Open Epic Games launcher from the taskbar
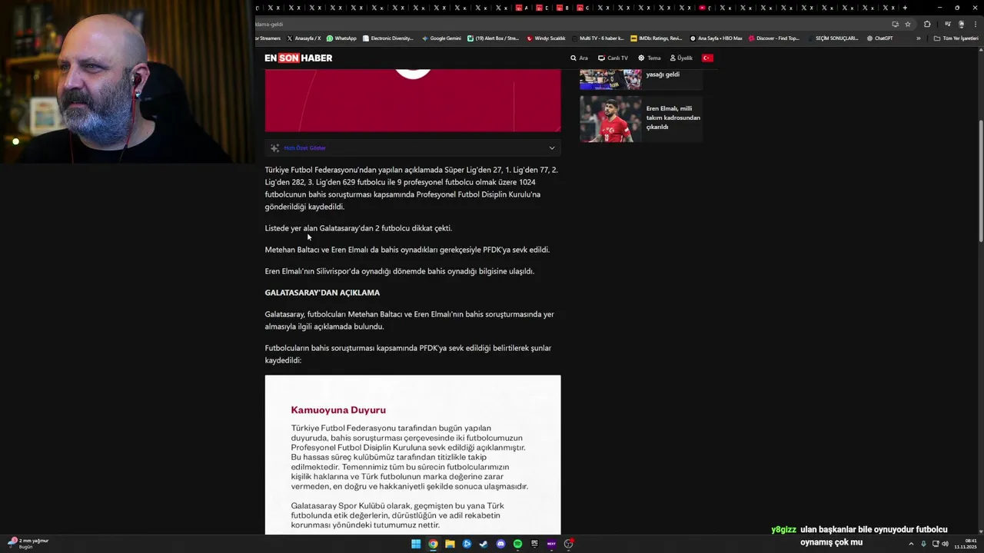984x553 pixels. click(534, 544)
